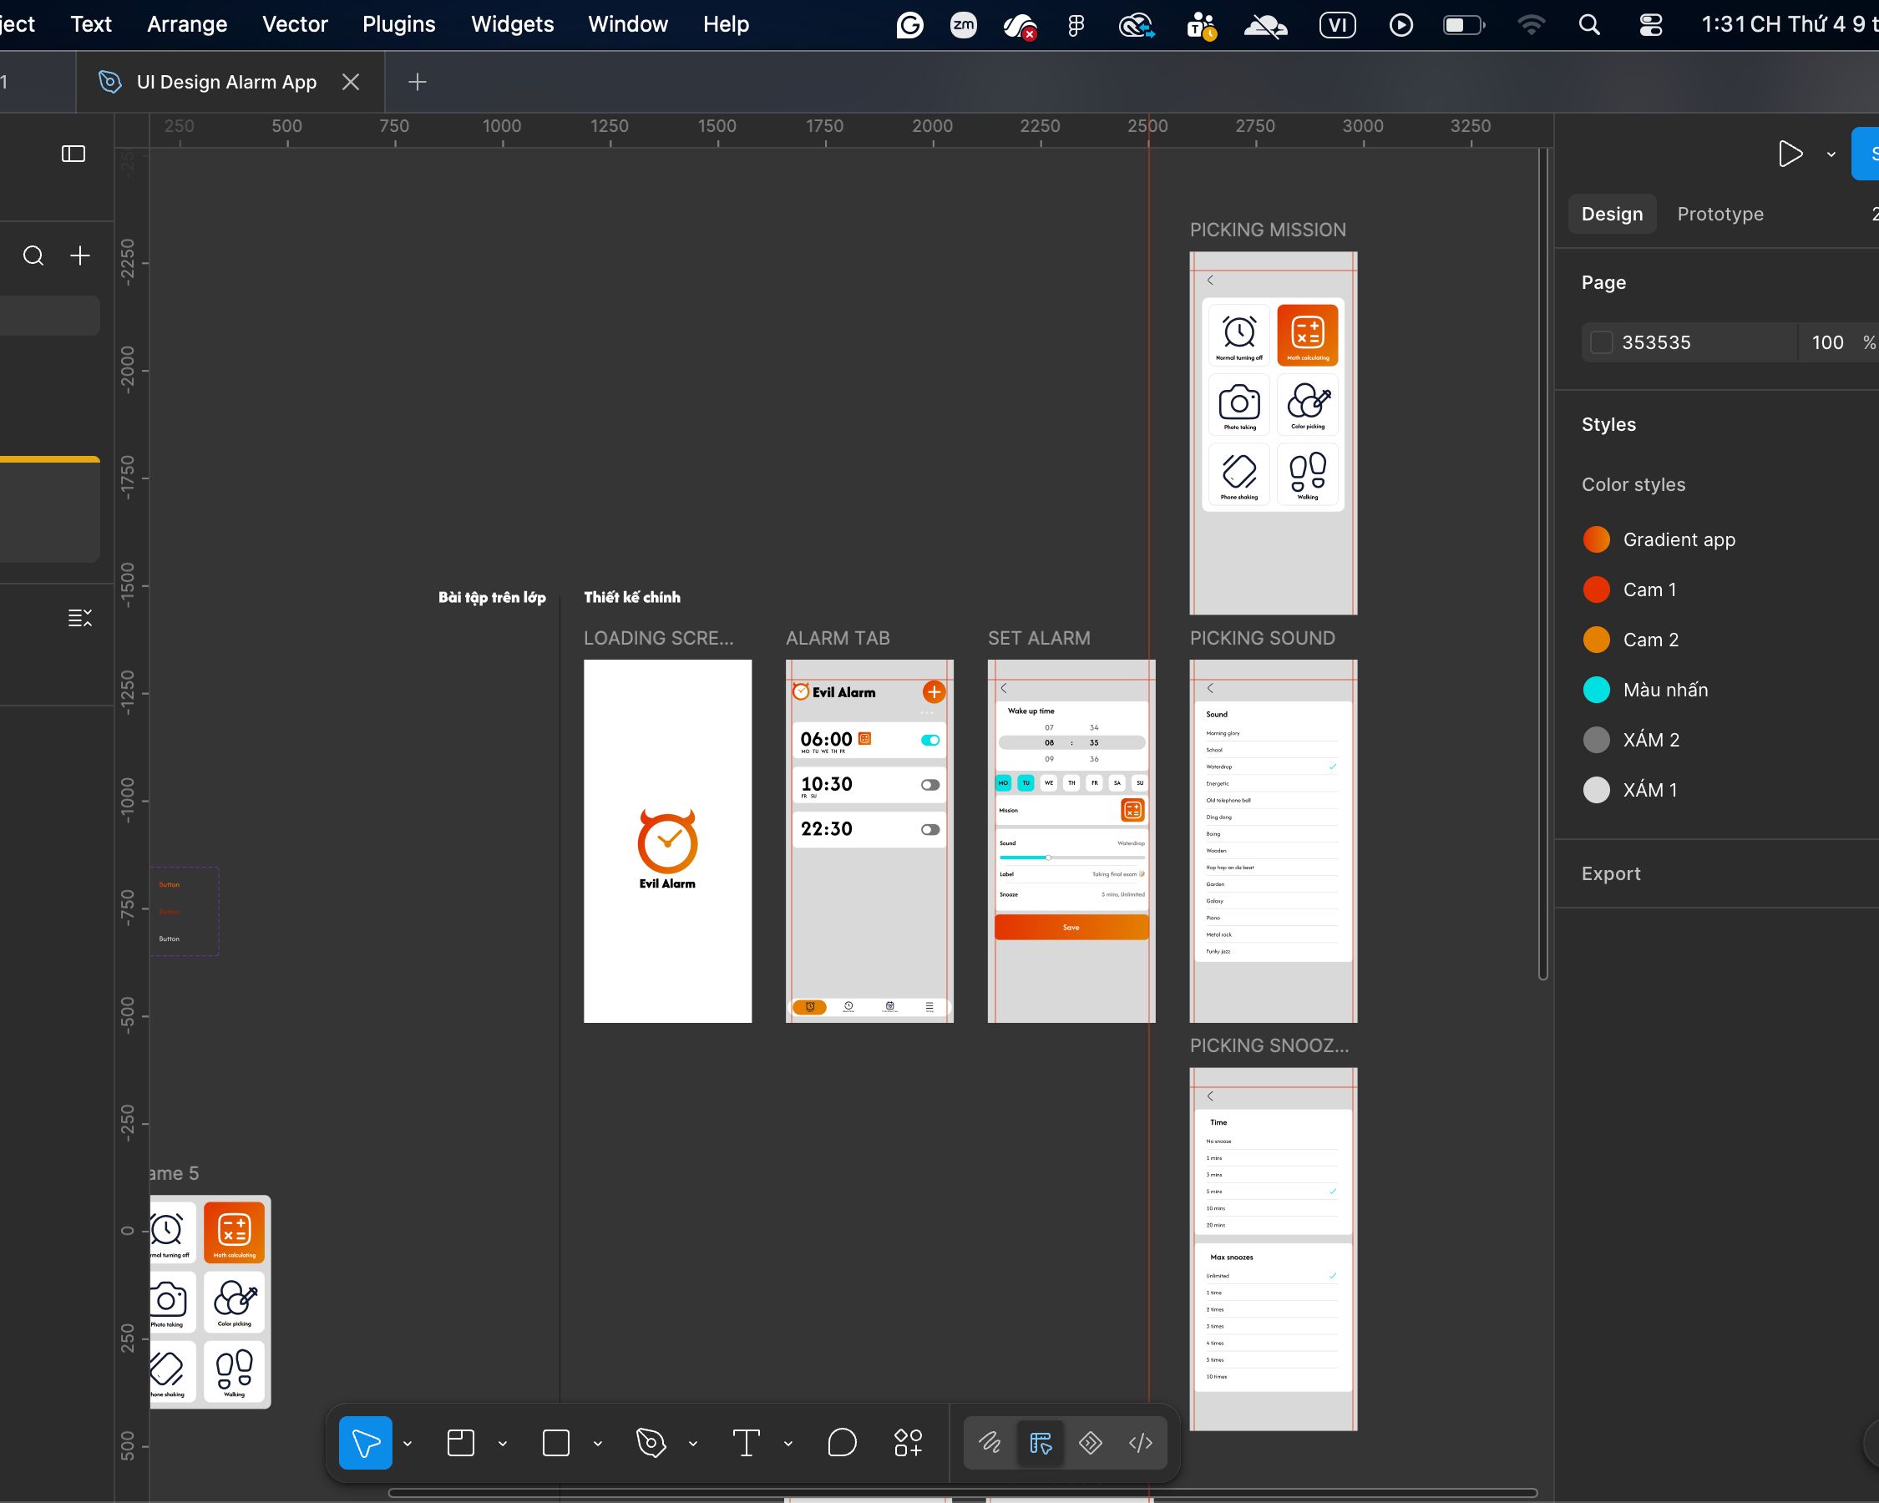This screenshot has height=1503, width=1879.
Task: Open a new tab with plus button
Action: click(x=418, y=82)
